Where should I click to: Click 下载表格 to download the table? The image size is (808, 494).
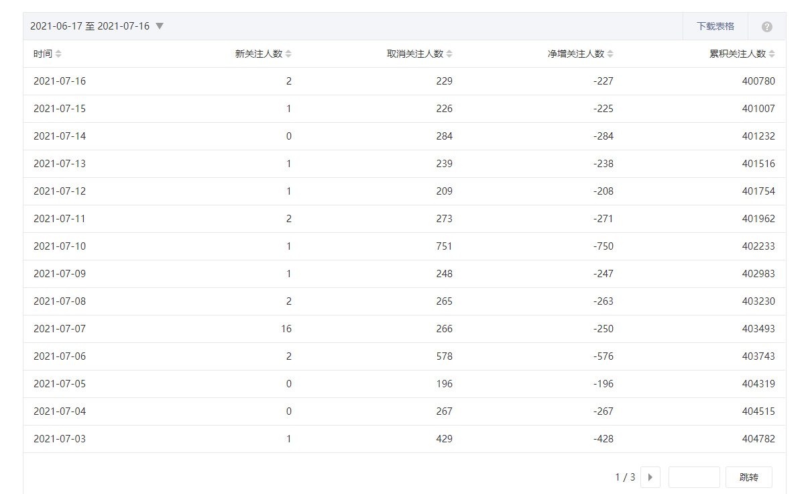click(x=715, y=26)
